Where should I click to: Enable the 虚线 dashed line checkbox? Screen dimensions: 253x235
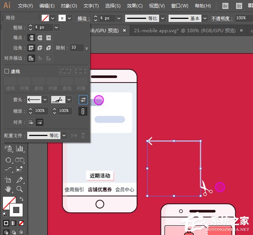click(x=7, y=71)
